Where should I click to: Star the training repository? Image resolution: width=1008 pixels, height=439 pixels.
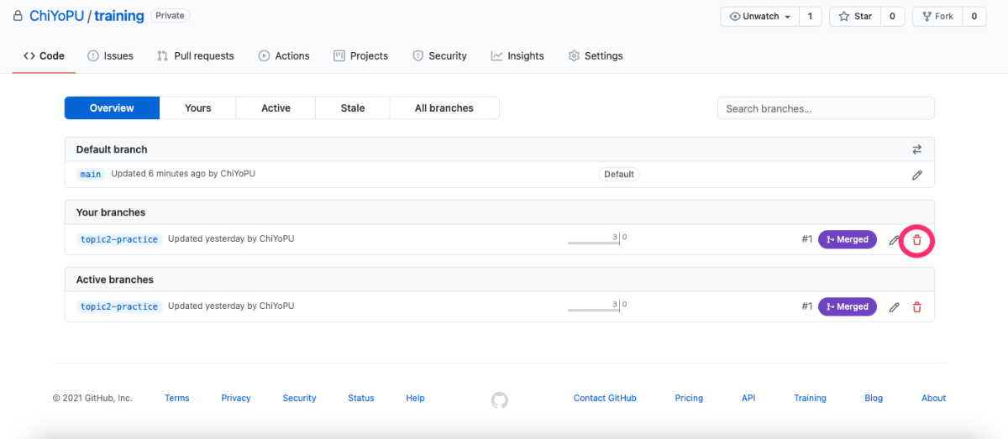point(855,16)
